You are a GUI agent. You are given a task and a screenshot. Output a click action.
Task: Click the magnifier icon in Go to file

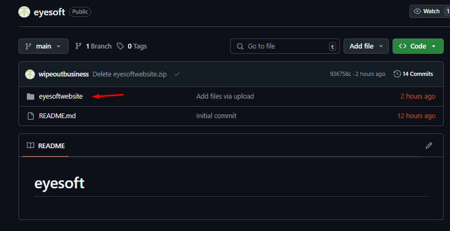240,46
